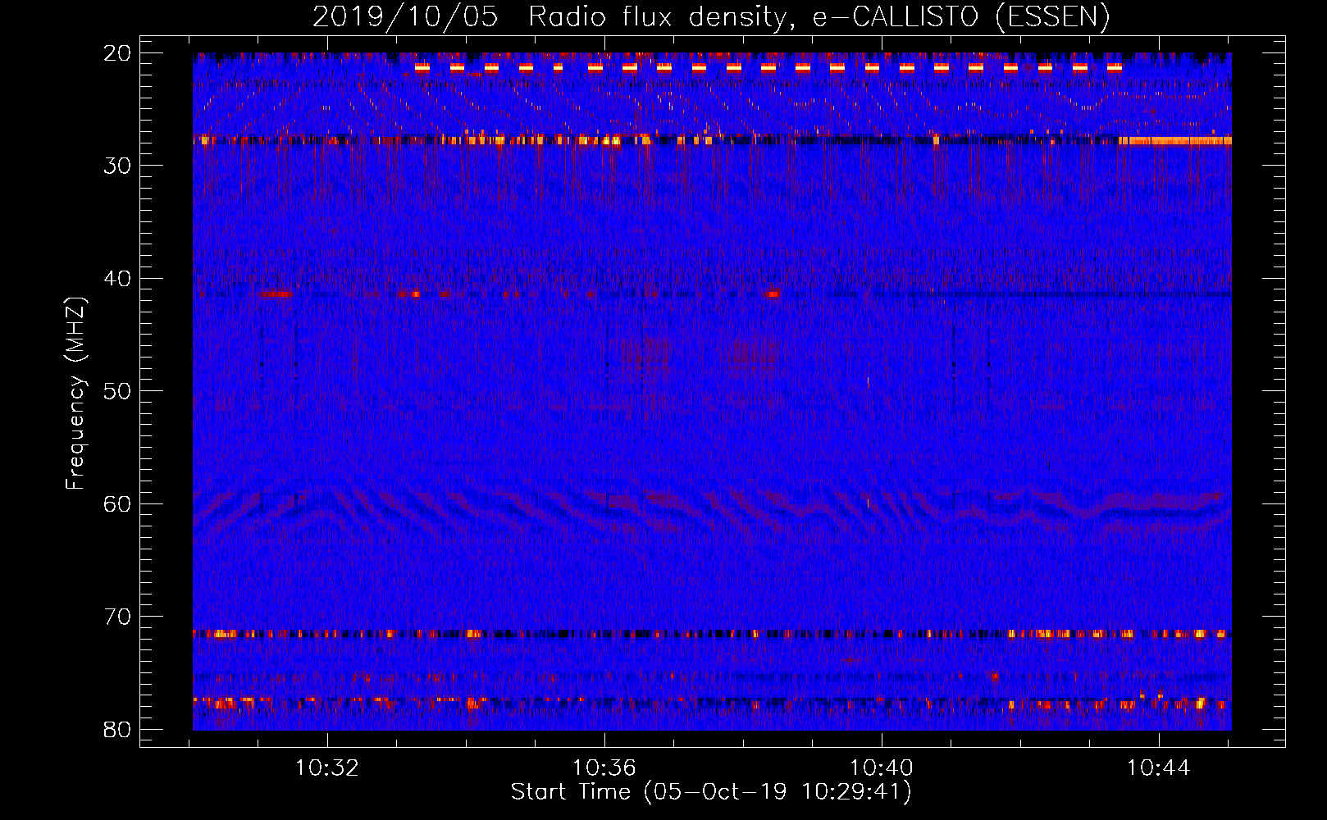The height and width of the screenshot is (820, 1327).
Task: Click the 30 frequency tick label
Action: click(x=118, y=166)
